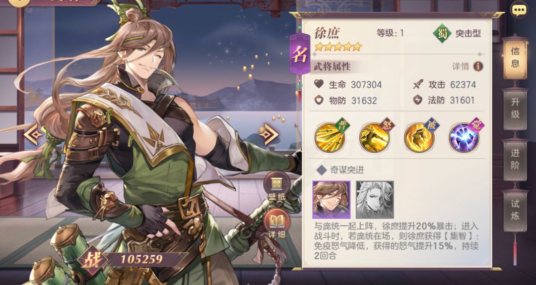Go to next hero with right arrow

pyautogui.click(x=268, y=134)
